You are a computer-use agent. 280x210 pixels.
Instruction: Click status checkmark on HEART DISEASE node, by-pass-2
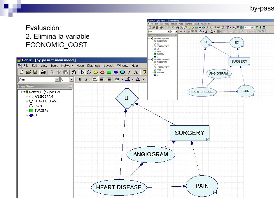141,192
